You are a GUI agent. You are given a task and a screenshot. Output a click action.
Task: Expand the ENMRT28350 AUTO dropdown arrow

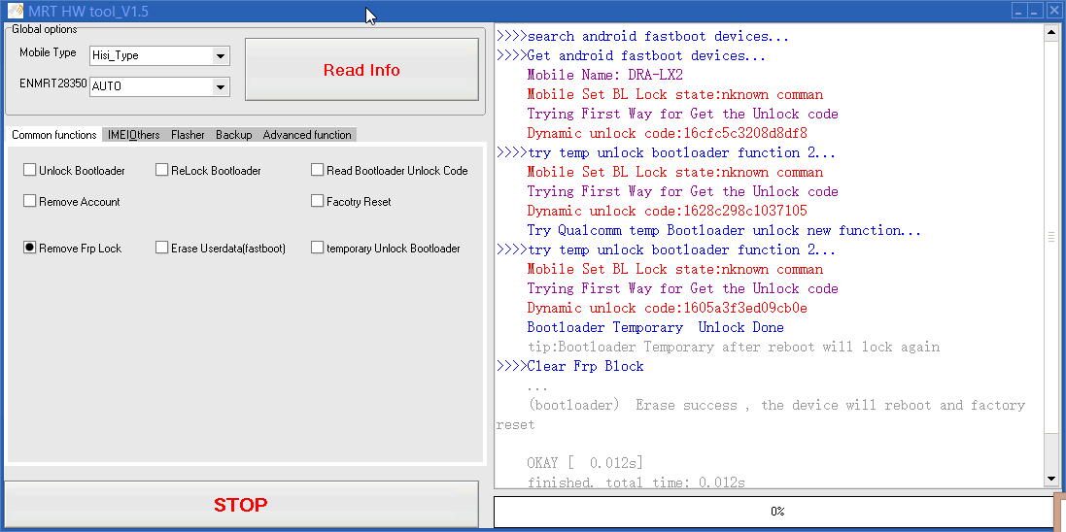tap(221, 87)
